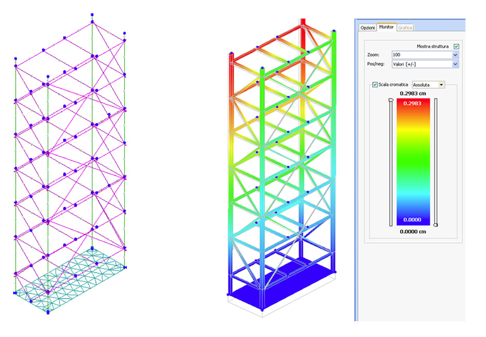Disable the Scala cromatica checkbox
The height and width of the screenshot is (337, 486).
click(375, 84)
